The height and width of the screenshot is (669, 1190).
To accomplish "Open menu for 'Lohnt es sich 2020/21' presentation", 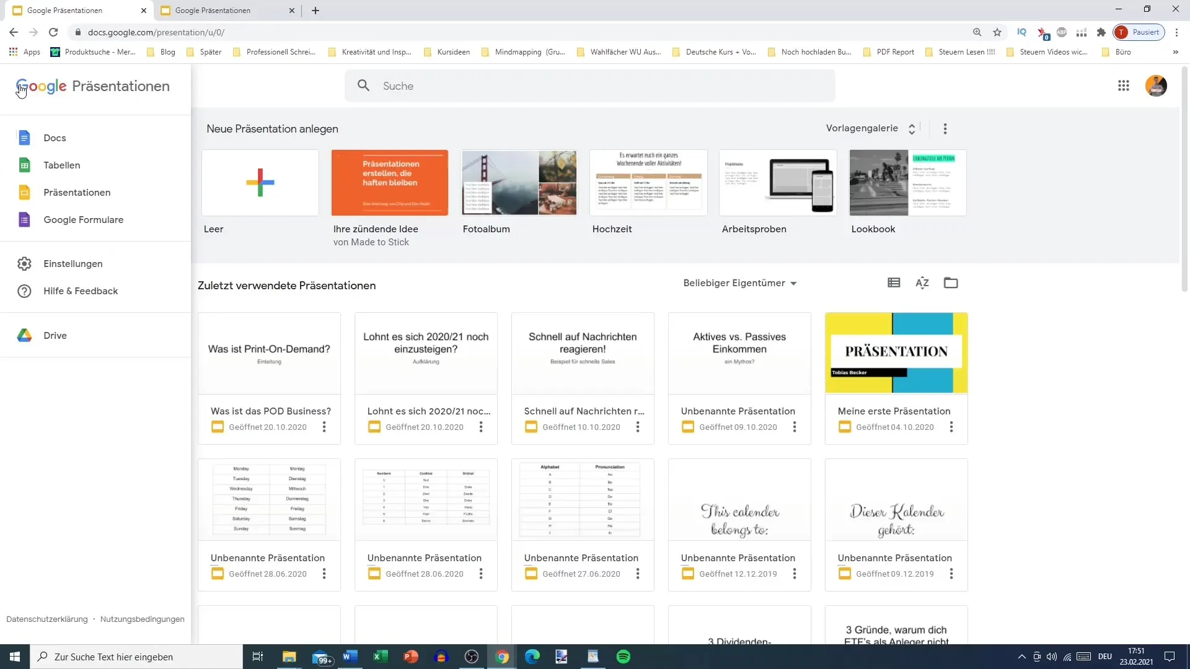I will [x=481, y=427].
